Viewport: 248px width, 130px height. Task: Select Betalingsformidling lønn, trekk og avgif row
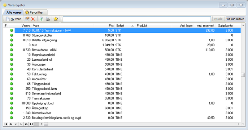[122, 118]
